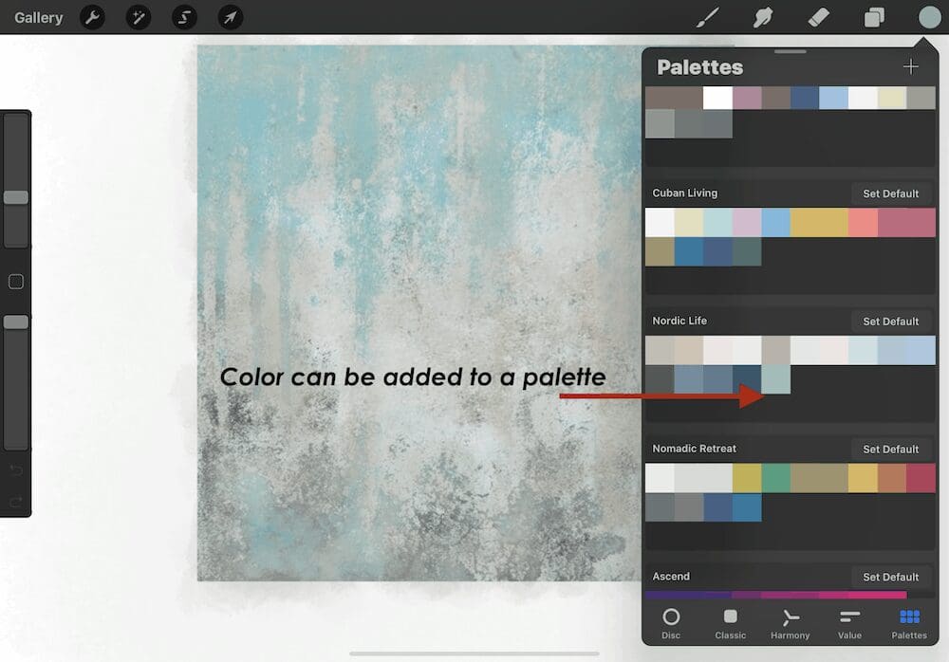This screenshot has width=949, height=662.
Task: Open the Harmony color tab
Action: (790, 623)
